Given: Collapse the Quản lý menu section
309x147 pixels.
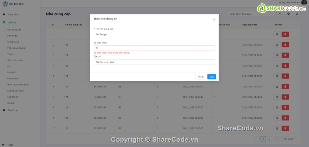Looking at the screenshot, I should (12, 22).
